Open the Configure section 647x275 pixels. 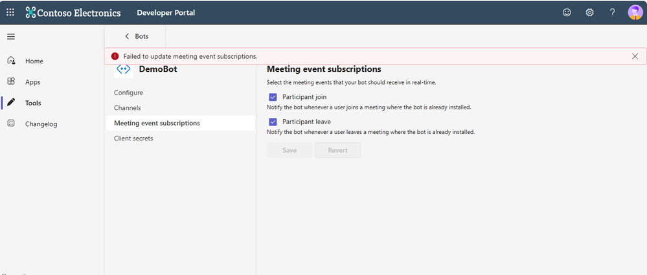click(128, 93)
